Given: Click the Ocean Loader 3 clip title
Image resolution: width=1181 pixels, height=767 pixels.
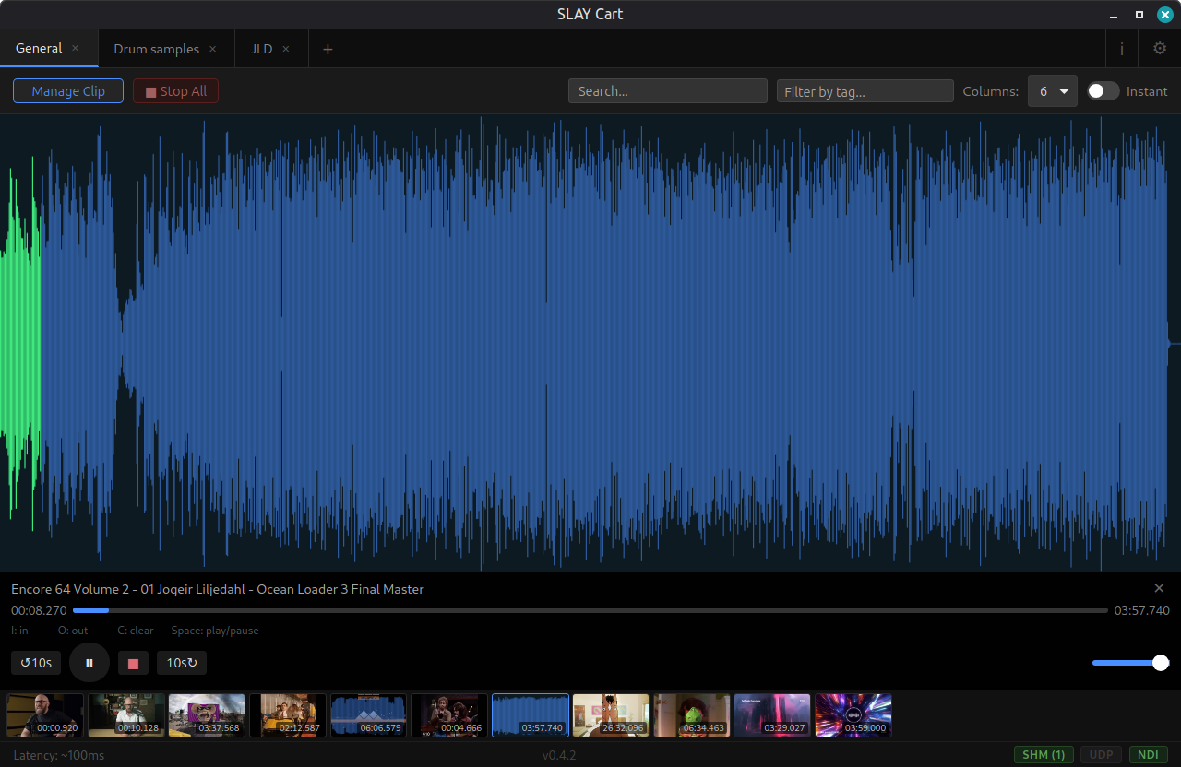Looking at the screenshot, I should pyautogui.click(x=218, y=589).
